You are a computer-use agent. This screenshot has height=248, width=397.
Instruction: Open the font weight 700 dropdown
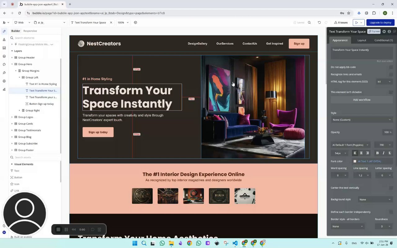tap(383, 145)
